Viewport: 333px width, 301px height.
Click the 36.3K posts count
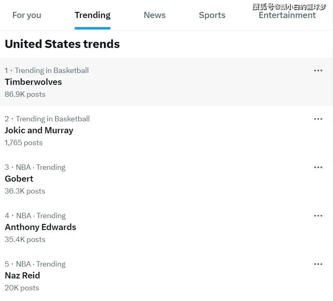pos(25,191)
